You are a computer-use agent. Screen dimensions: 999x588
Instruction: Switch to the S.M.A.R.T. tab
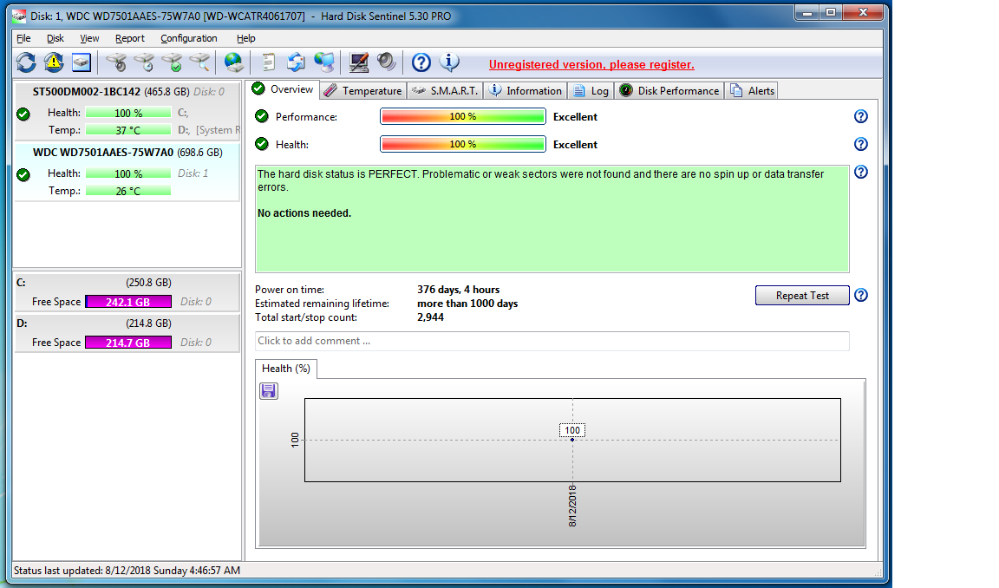click(x=445, y=91)
